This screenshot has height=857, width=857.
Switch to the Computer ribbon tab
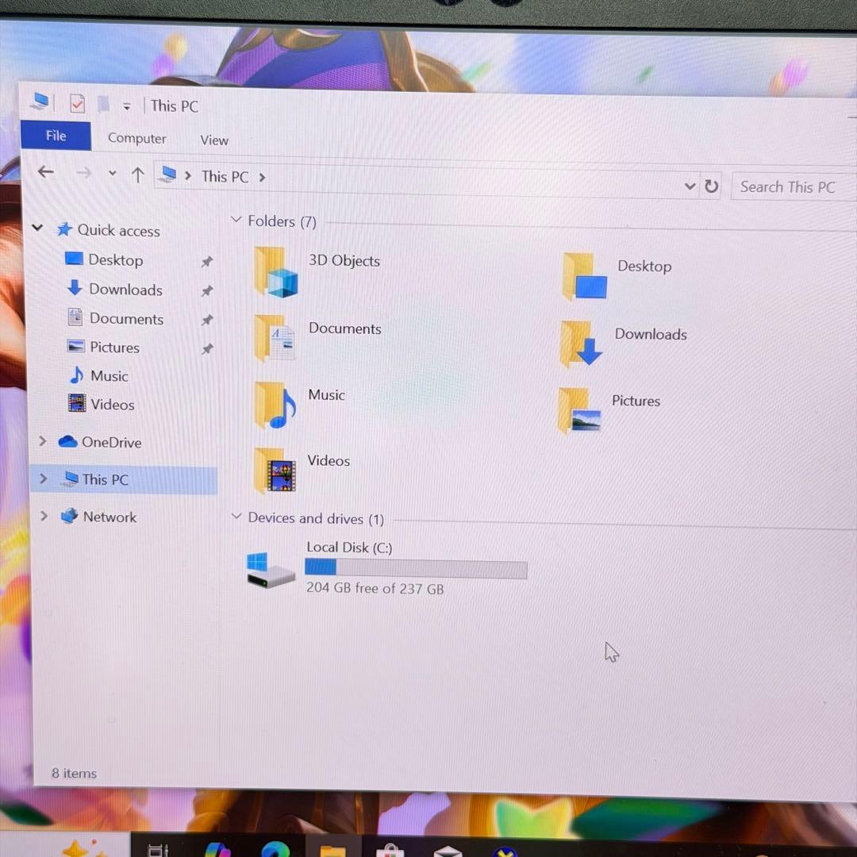pos(136,138)
